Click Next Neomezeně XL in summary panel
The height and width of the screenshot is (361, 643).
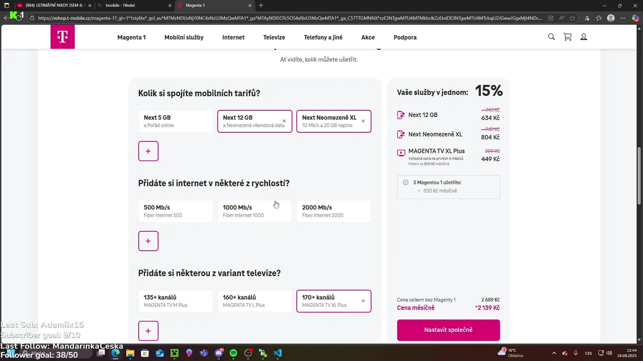(435, 134)
